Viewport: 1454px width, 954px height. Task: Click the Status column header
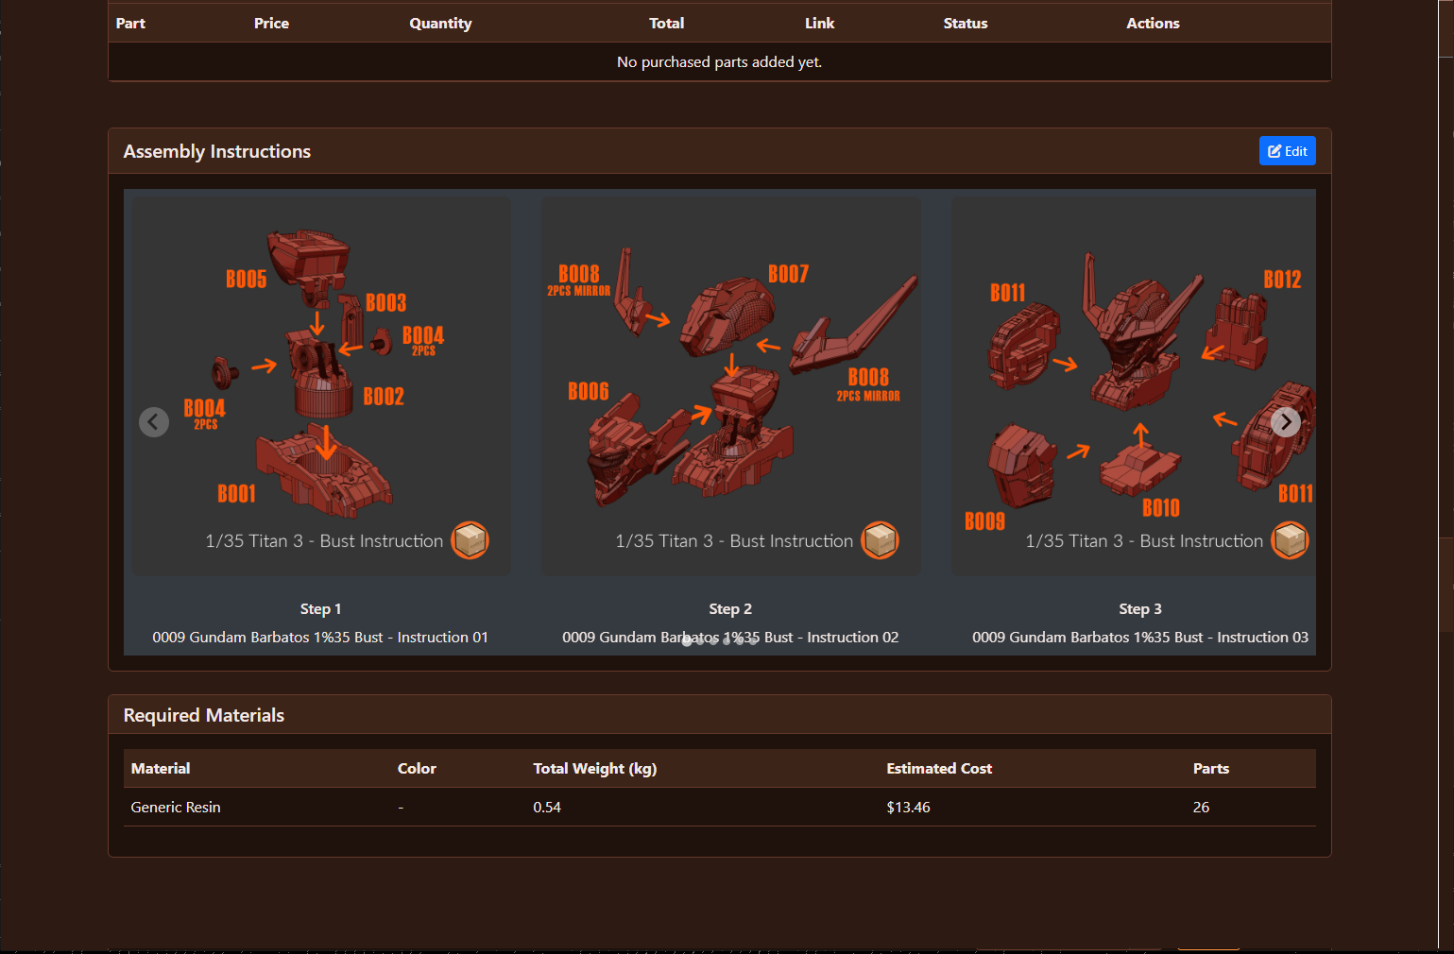tap(966, 23)
